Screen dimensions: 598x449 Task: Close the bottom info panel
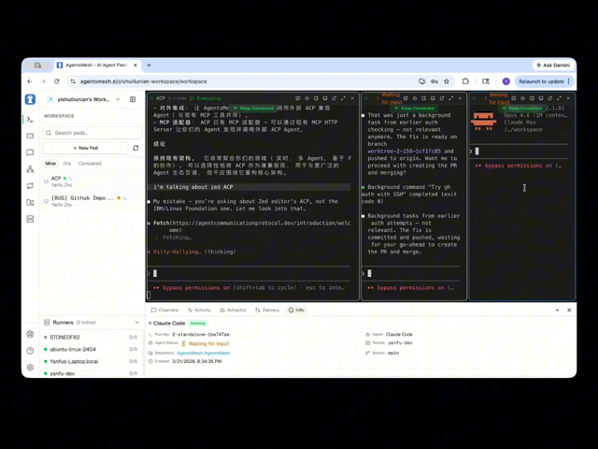[x=569, y=310]
